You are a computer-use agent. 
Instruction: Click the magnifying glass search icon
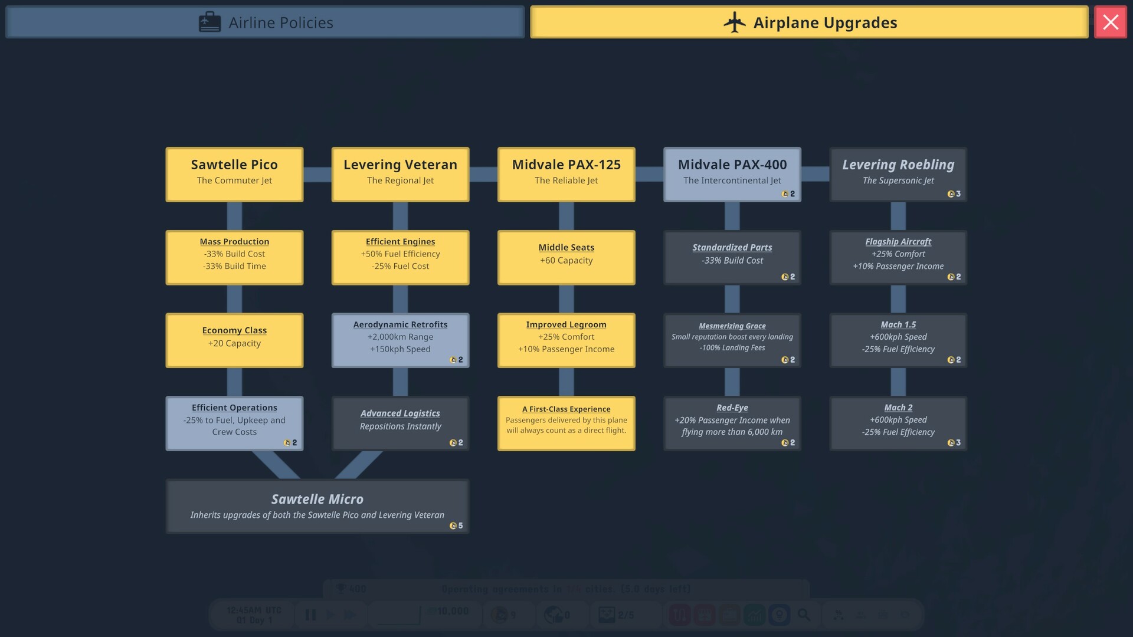coord(804,615)
